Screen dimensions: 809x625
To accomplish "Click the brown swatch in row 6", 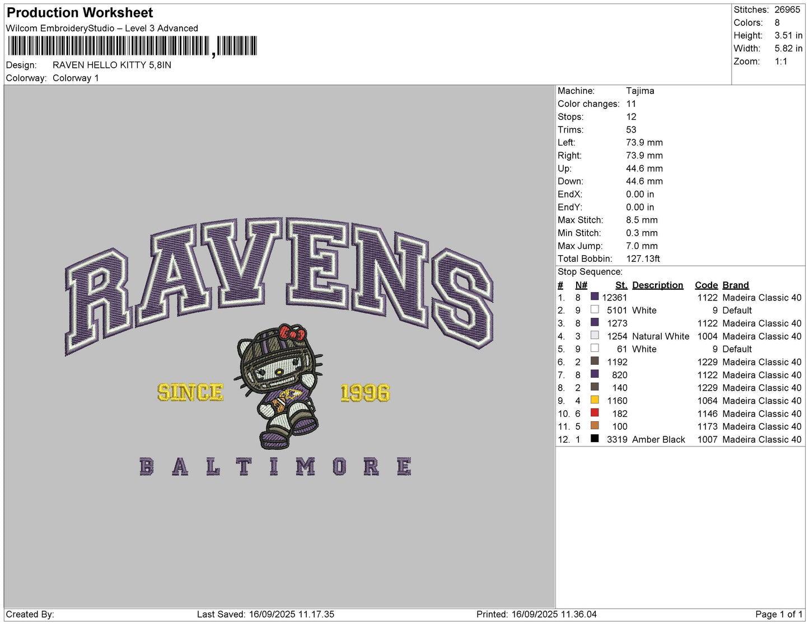I will [595, 361].
